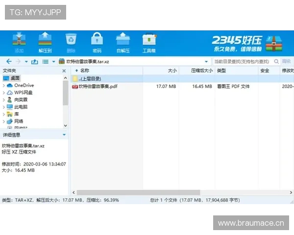Select OneDrive in the folder tree
Viewport: 294px width, 235px height.
point(24,86)
